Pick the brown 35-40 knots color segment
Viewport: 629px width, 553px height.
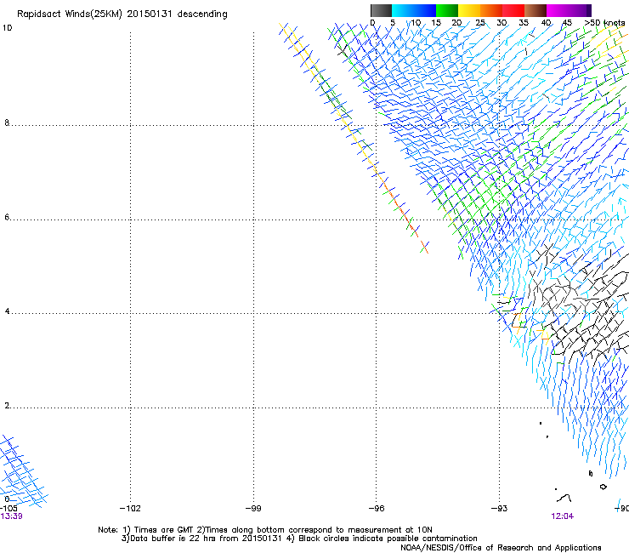point(535,10)
